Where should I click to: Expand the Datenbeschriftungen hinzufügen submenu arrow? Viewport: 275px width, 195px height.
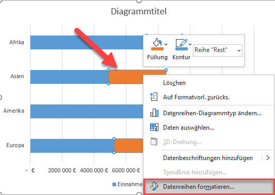click(268, 158)
